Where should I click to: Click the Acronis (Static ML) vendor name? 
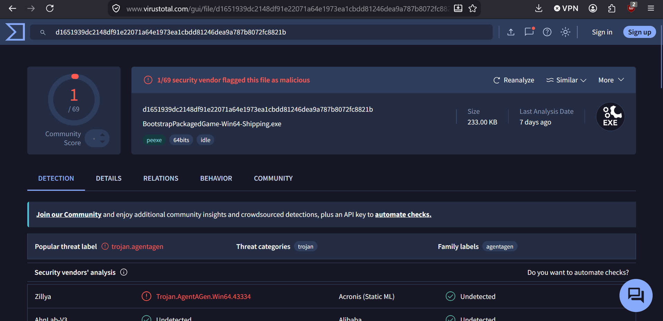coord(367,297)
